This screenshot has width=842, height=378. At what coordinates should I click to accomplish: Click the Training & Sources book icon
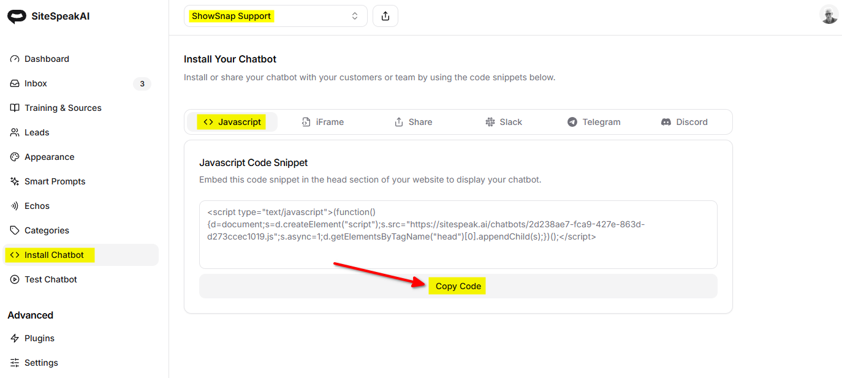(x=15, y=108)
